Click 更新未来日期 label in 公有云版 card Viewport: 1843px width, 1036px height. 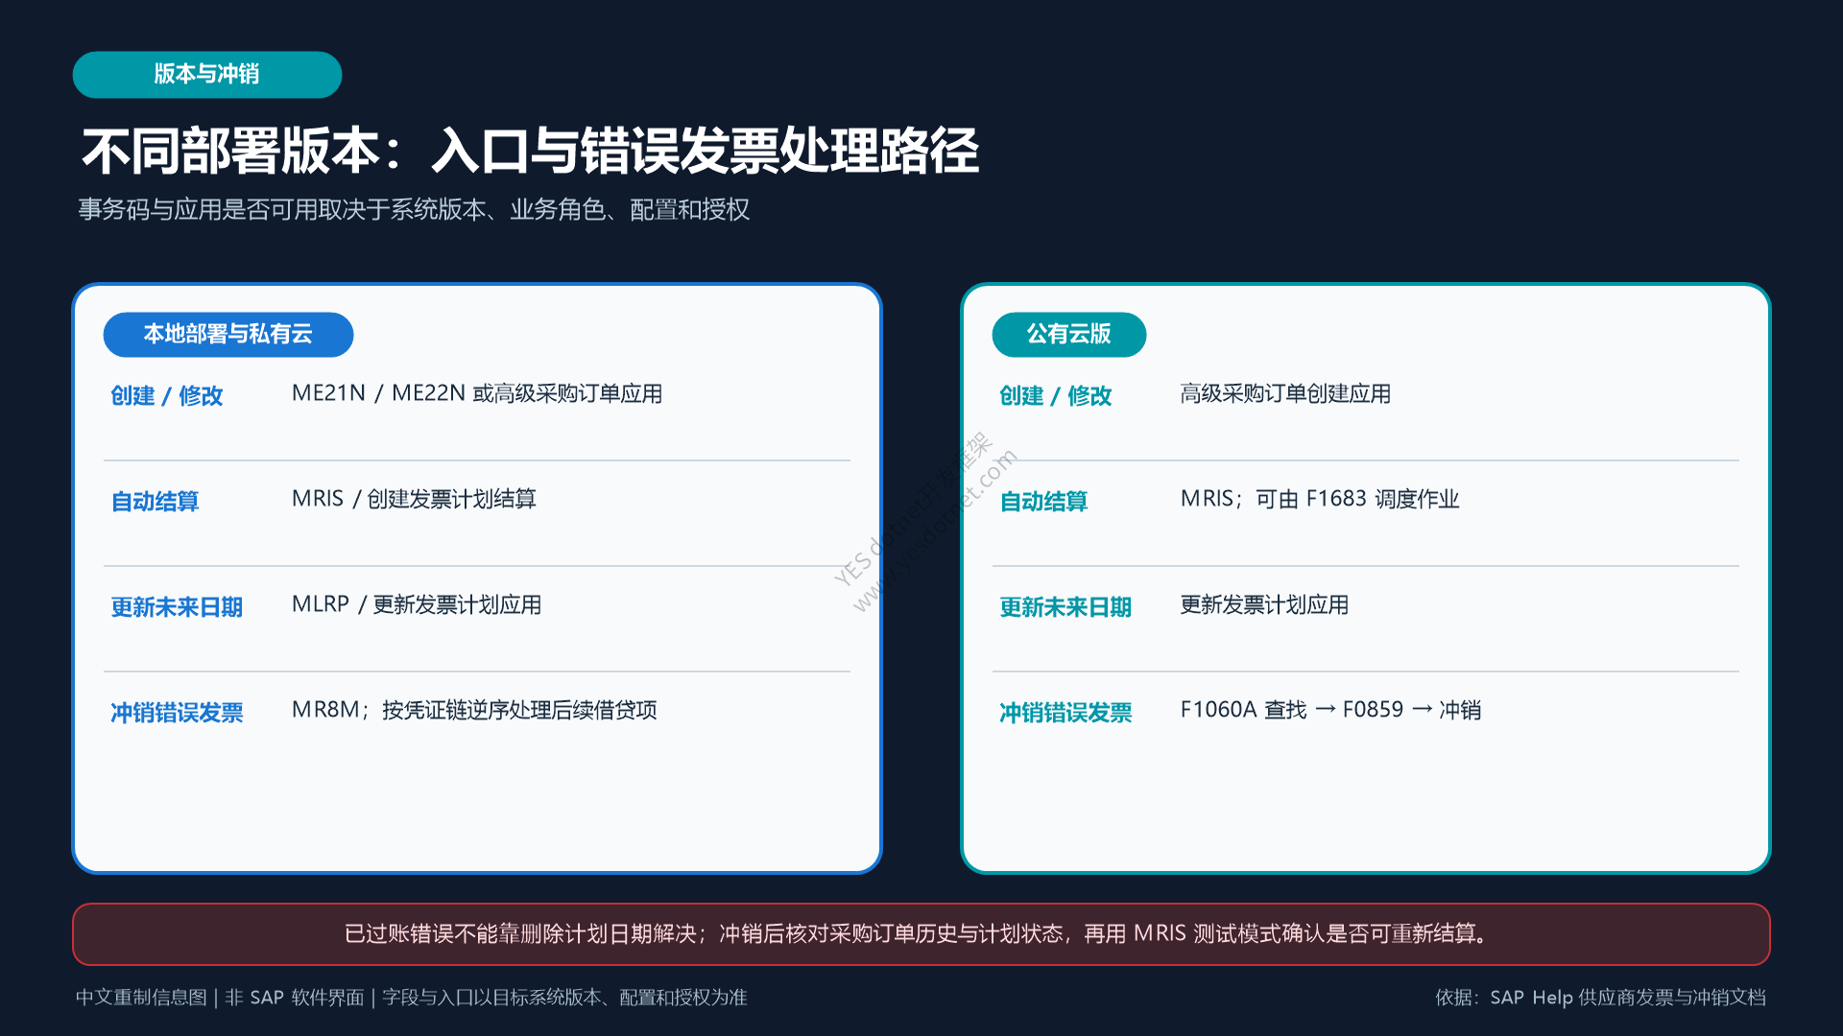pyautogui.click(x=1065, y=606)
